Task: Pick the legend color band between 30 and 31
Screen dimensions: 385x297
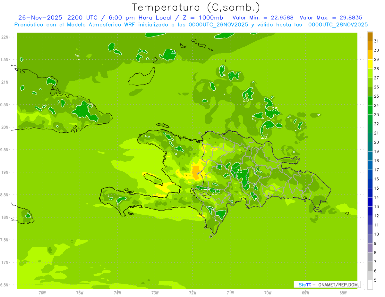Action: (x=370, y=45)
